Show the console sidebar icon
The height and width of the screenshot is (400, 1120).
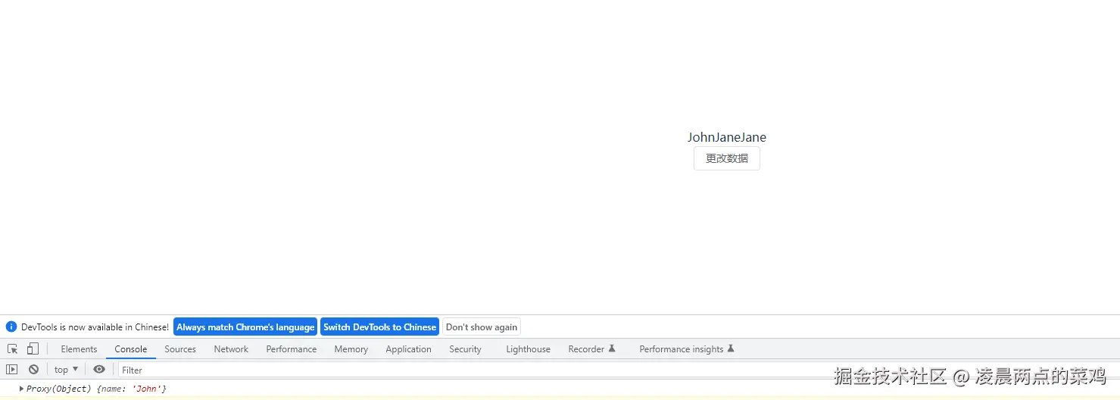12,370
